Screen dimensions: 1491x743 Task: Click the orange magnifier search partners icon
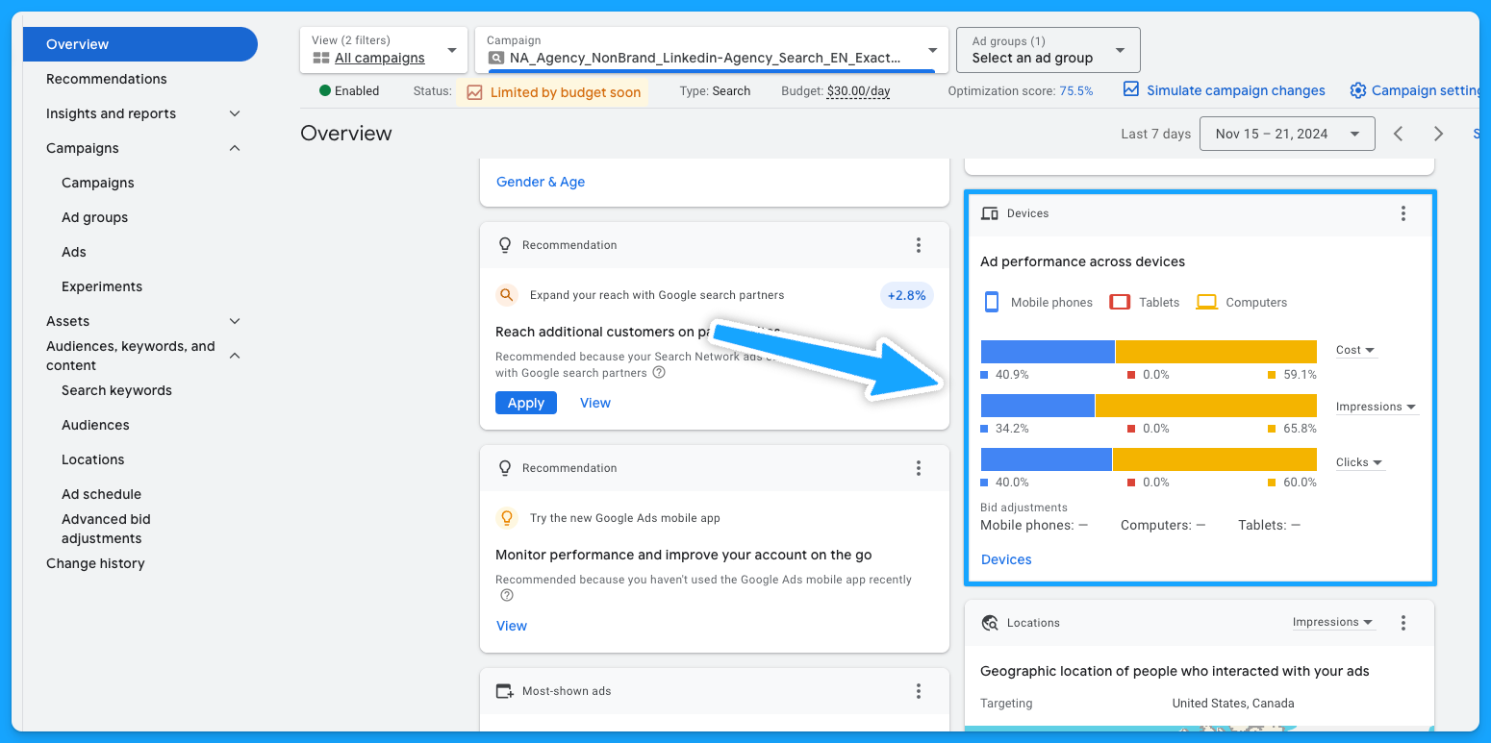click(x=507, y=295)
